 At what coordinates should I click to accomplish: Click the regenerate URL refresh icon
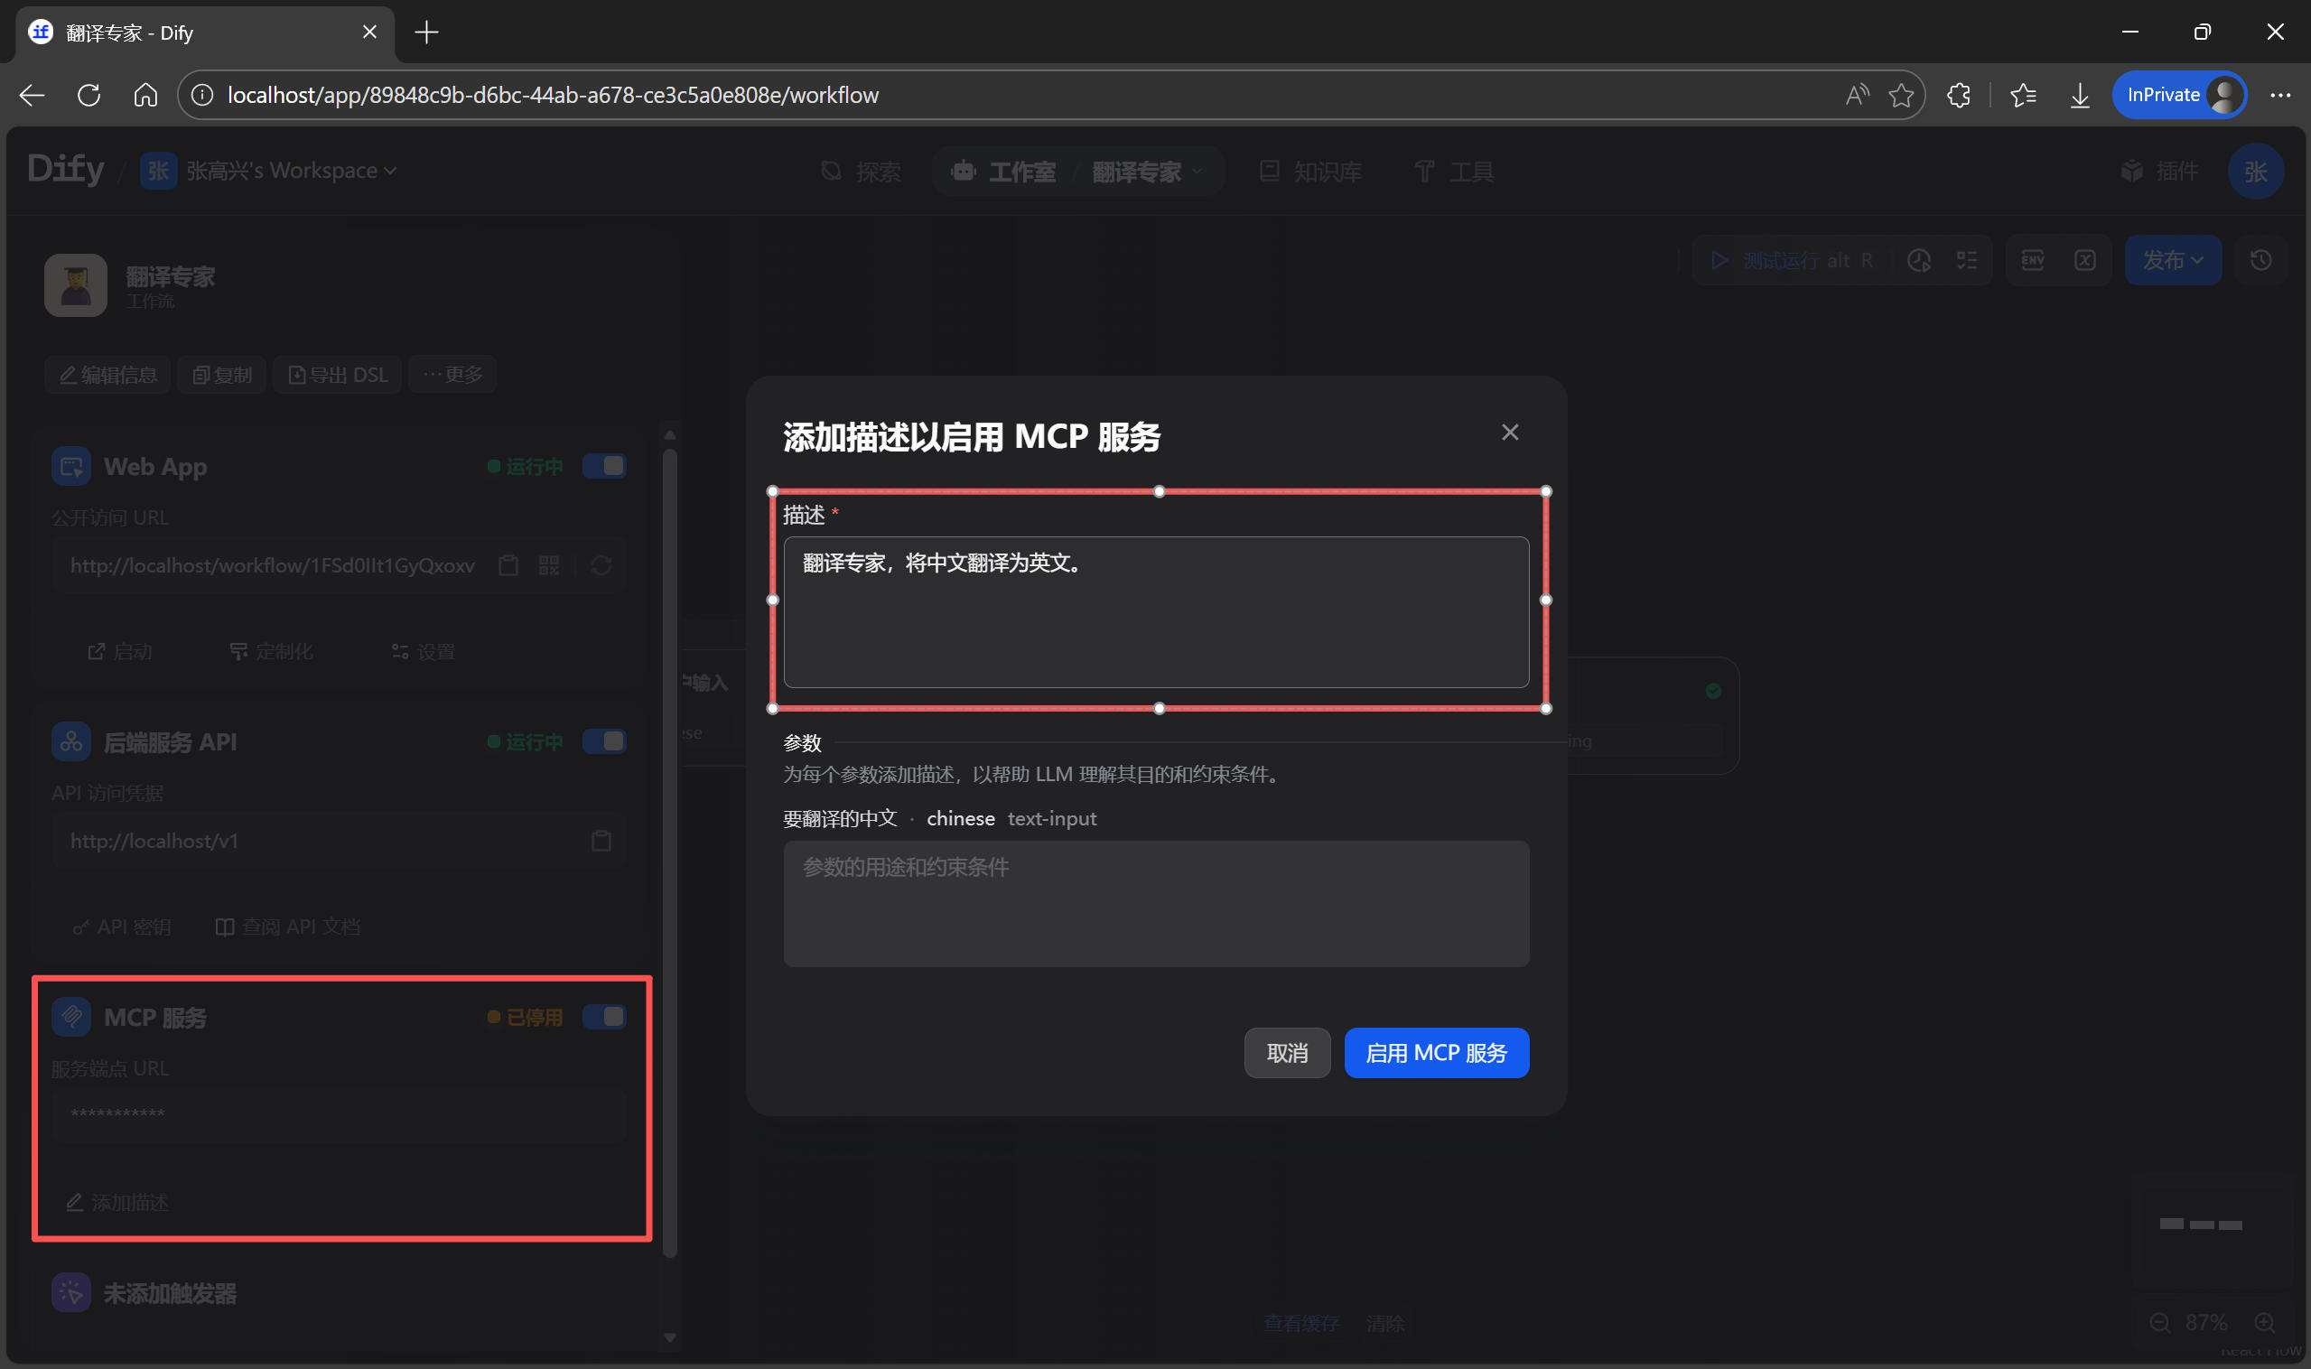click(x=601, y=565)
